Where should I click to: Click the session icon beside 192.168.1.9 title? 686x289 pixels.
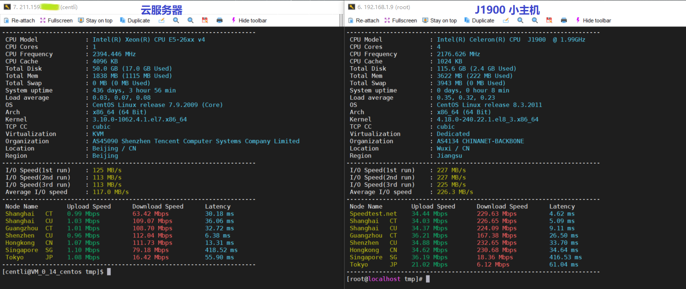351,6
